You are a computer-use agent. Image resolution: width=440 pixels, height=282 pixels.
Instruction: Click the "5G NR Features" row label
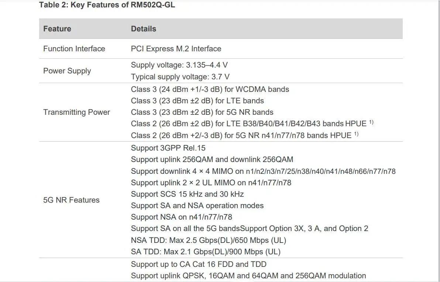point(71,200)
